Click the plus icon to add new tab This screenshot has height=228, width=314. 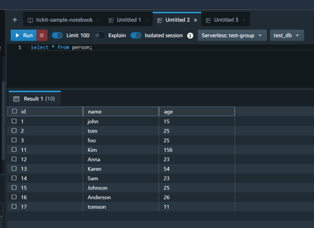point(15,20)
